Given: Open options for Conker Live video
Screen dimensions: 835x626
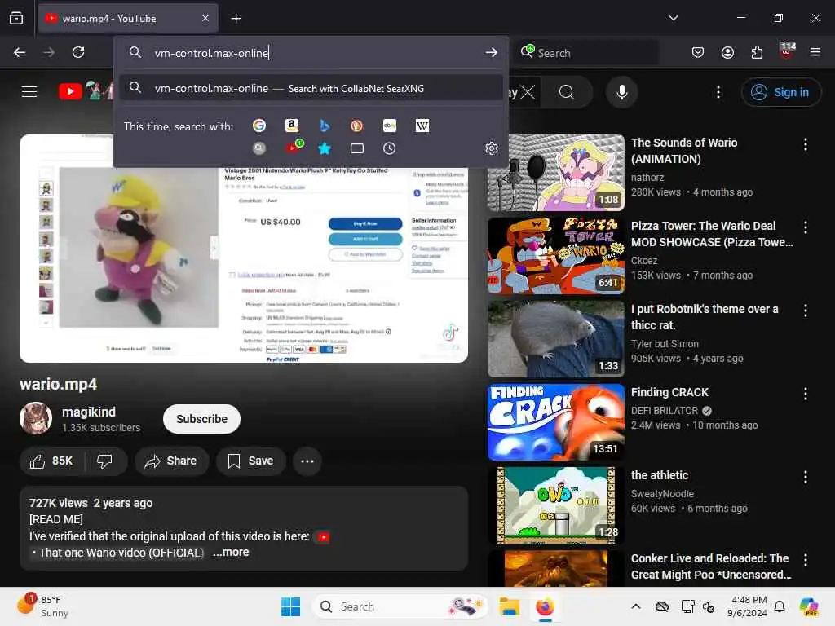Looking at the screenshot, I should 805,560.
